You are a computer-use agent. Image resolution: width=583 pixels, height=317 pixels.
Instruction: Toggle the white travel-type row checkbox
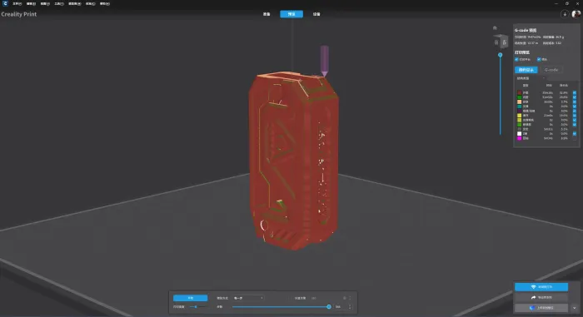[x=575, y=133]
